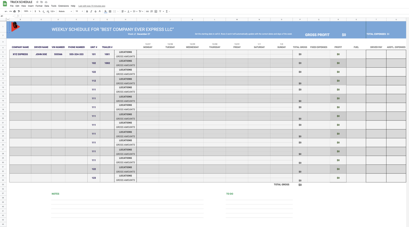
Task: Open the Insert menu
Action: tap(31, 6)
